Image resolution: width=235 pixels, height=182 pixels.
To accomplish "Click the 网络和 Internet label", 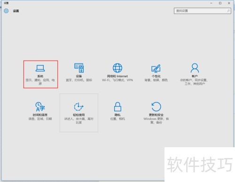I will pyautogui.click(x=117, y=76).
